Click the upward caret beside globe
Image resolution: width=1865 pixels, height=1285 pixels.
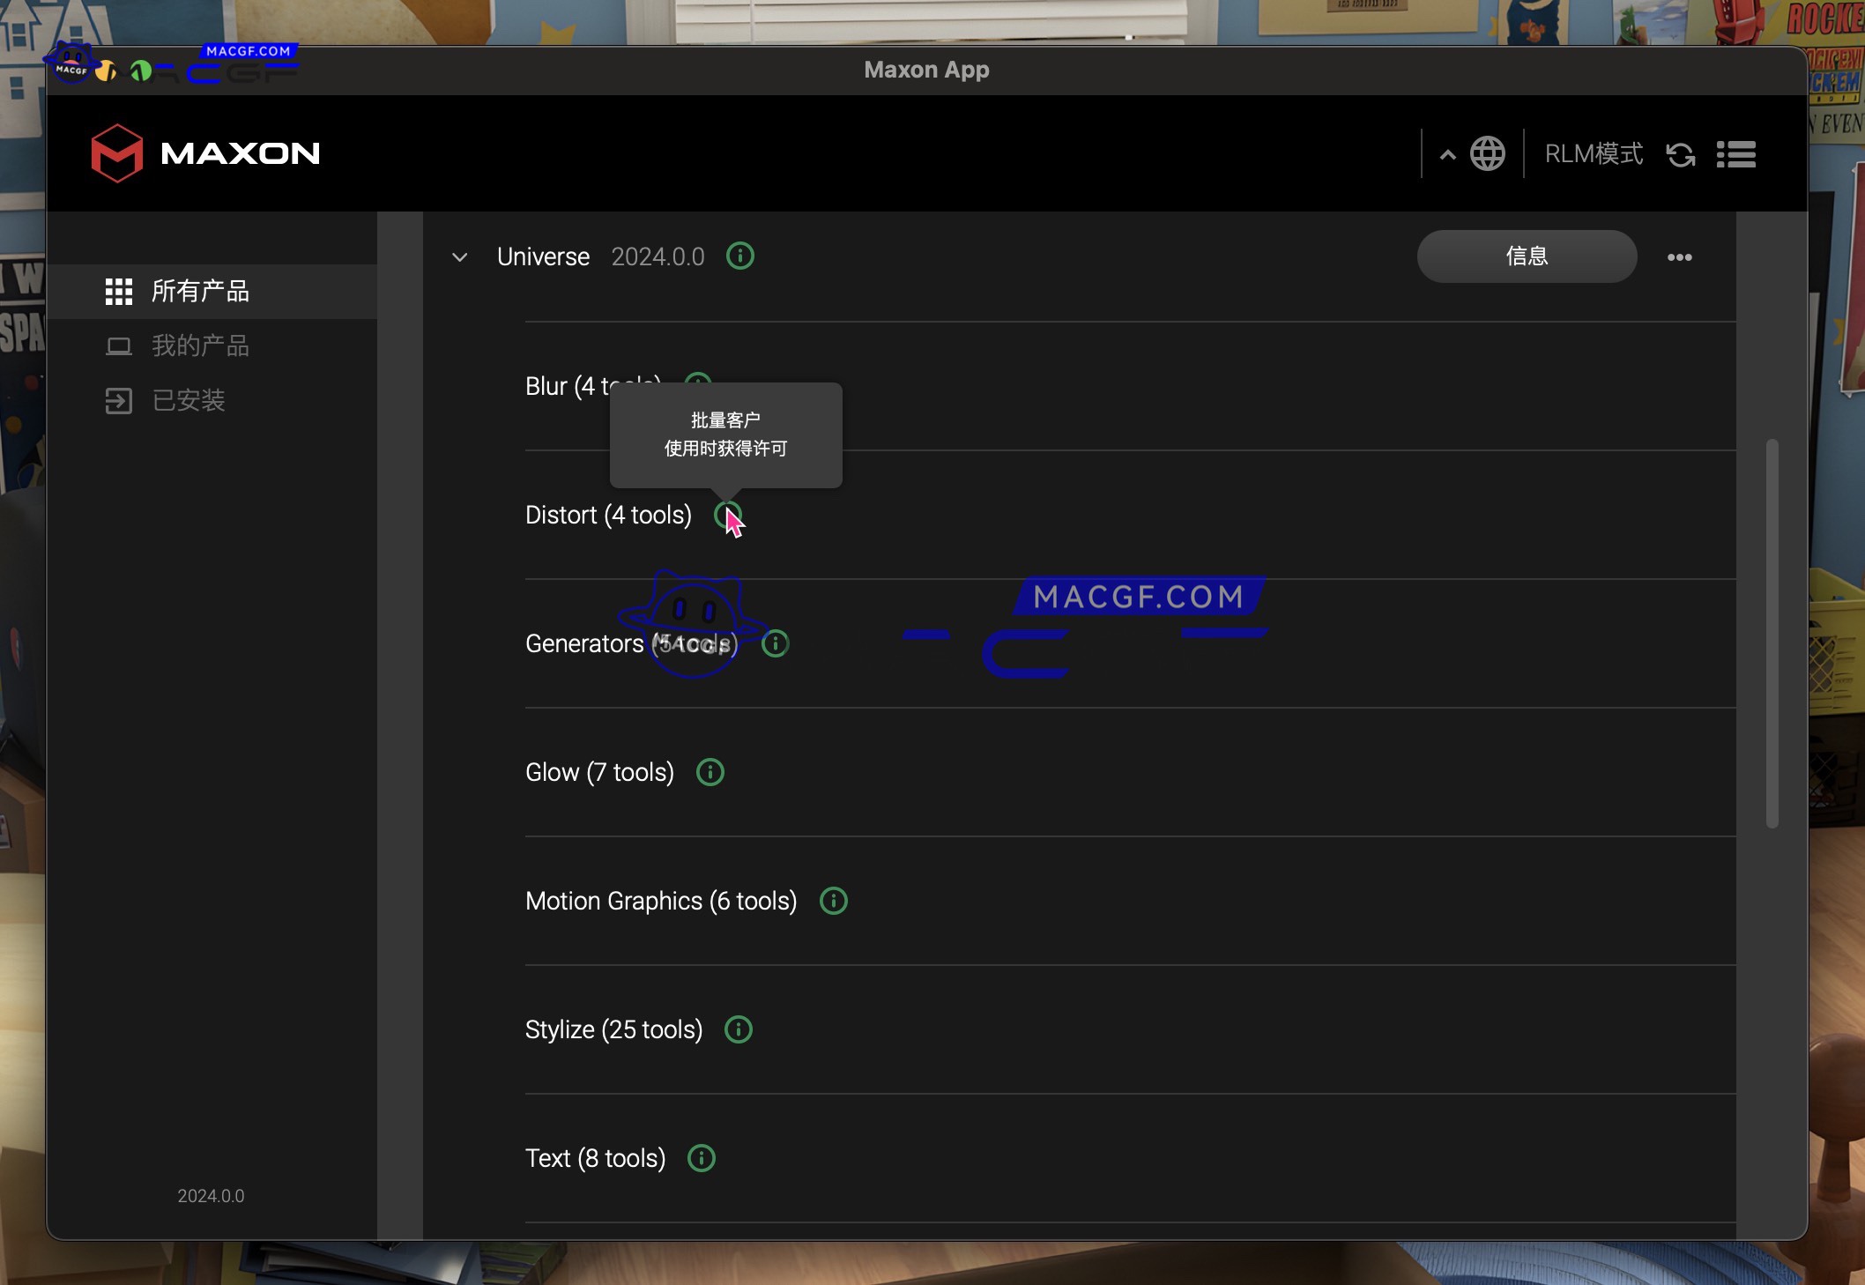(1447, 155)
